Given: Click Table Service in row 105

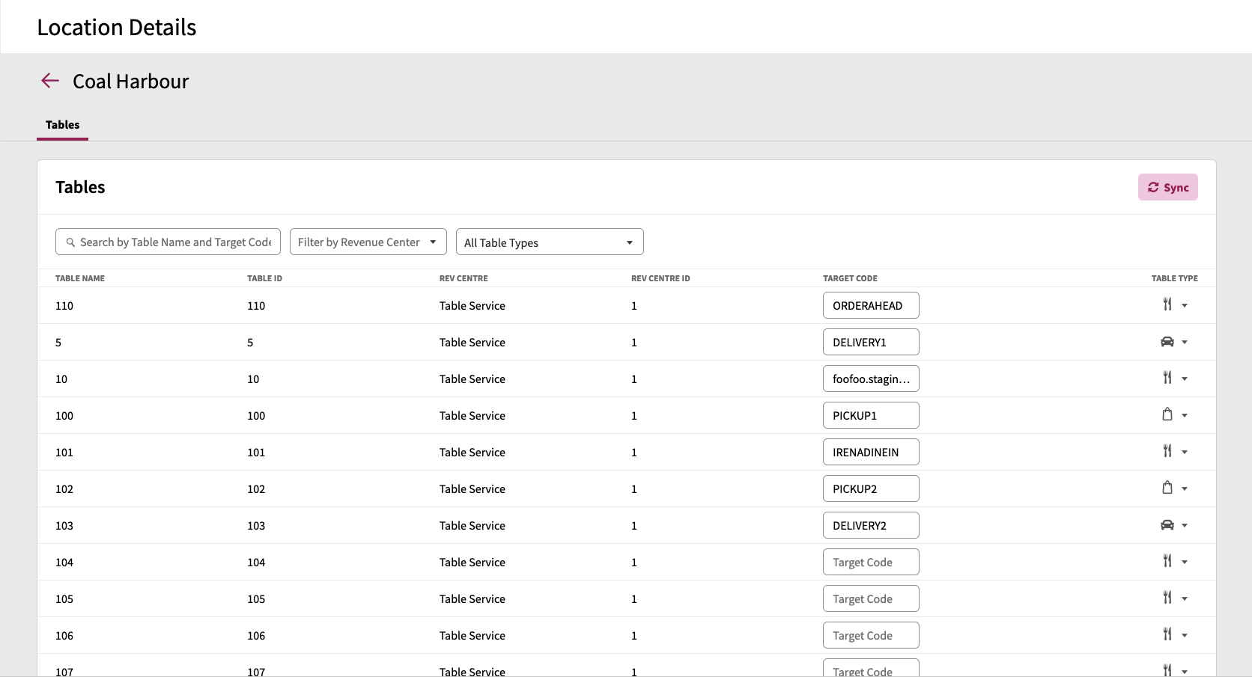Looking at the screenshot, I should (x=472, y=598).
